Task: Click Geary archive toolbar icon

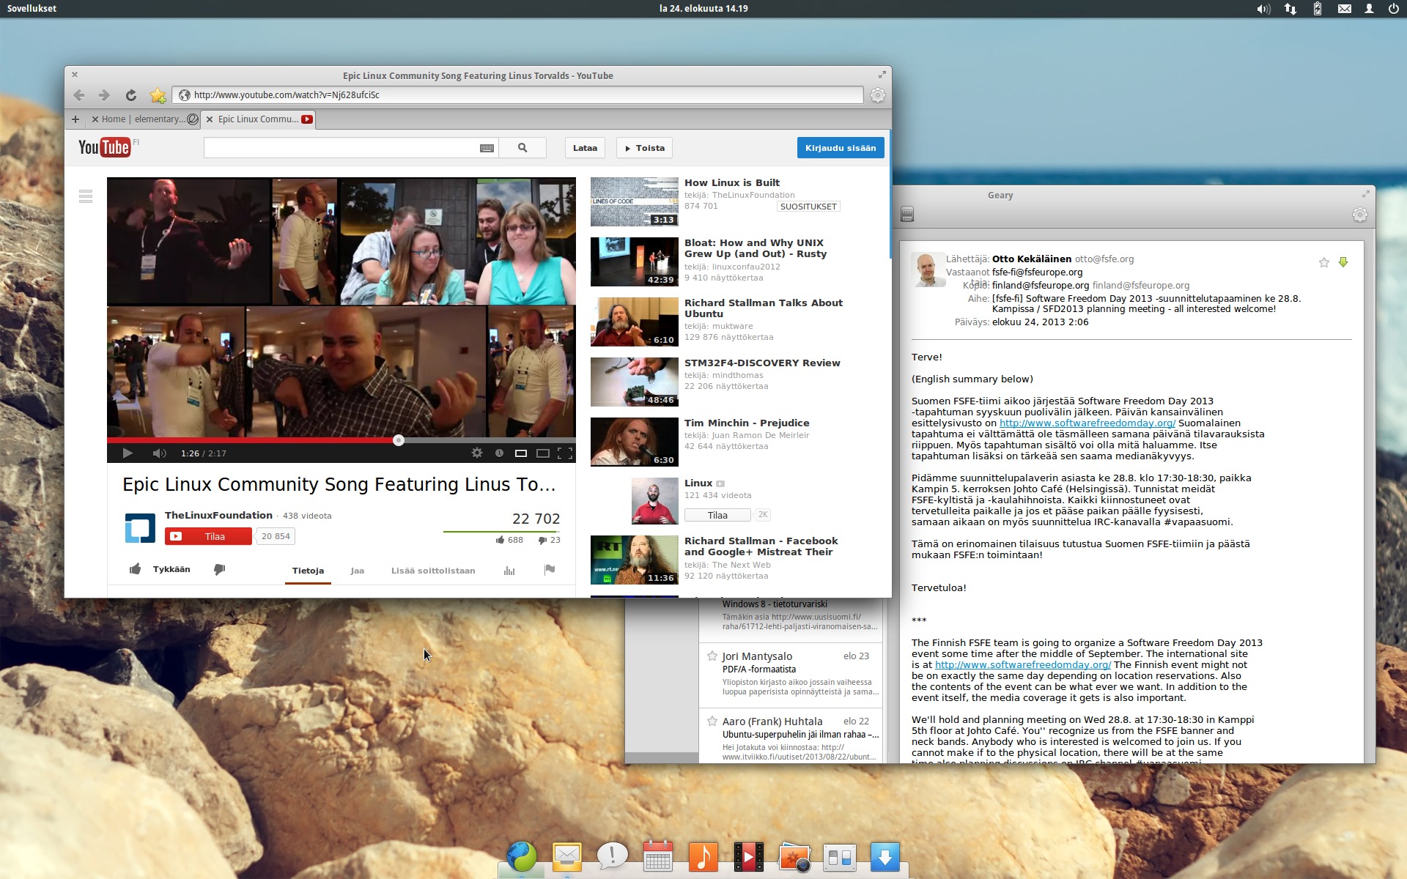Action: click(907, 215)
